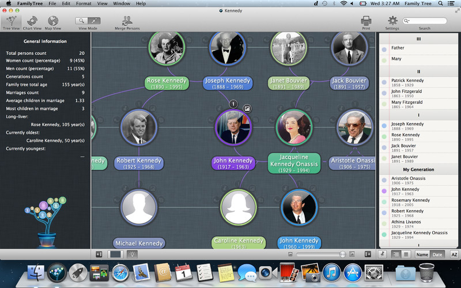Open Chart View
The height and width of the screenshot is (288, 461).
coord(32,23)
